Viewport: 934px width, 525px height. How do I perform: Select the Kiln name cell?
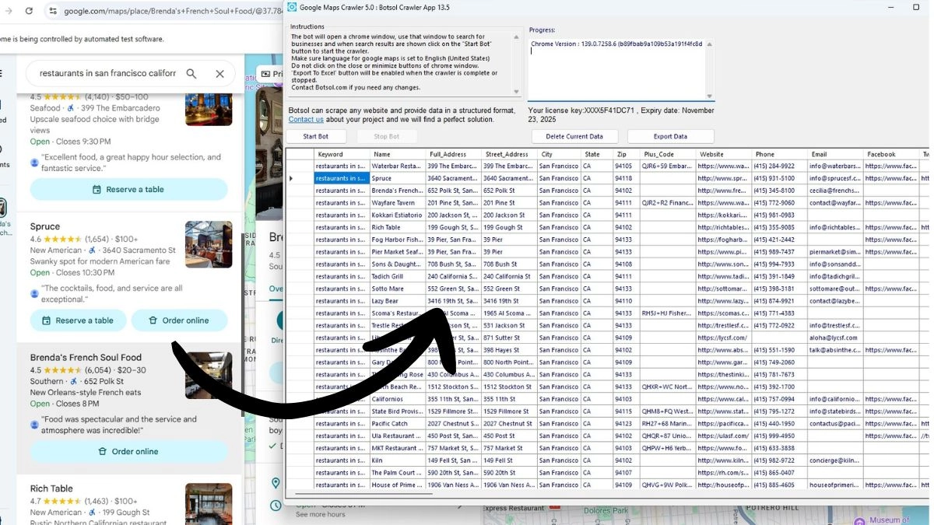coord(398,460)
